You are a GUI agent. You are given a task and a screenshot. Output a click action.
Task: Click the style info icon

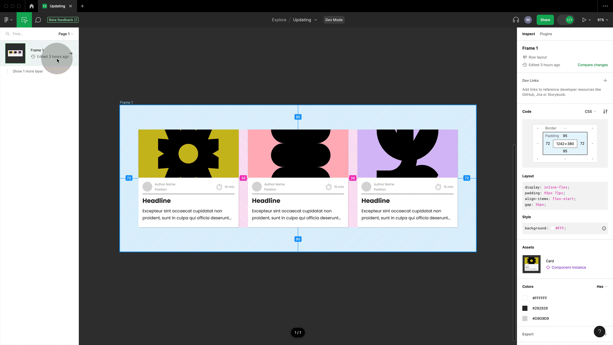coord(604,228)
